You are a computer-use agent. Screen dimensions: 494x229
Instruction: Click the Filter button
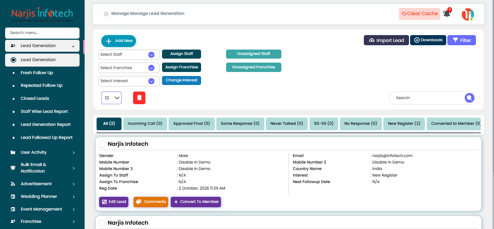461,40
